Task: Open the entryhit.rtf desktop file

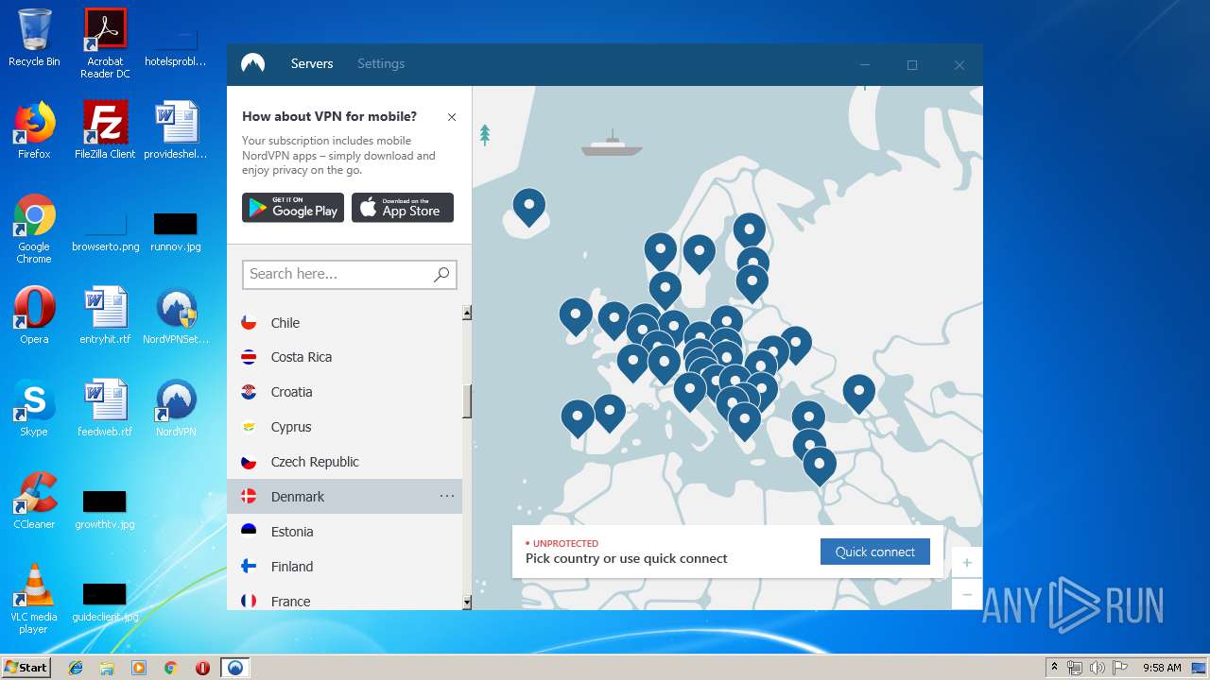Action: (105, 315)
